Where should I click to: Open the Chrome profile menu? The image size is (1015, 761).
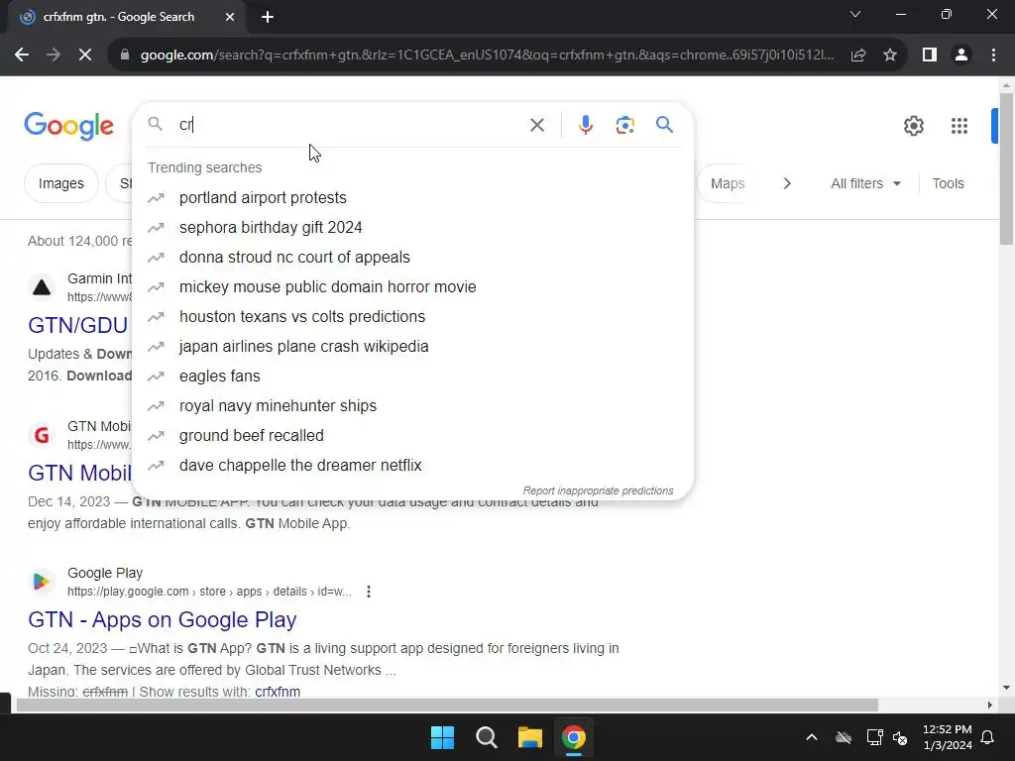pyautogui.click(x=961, y=55)
